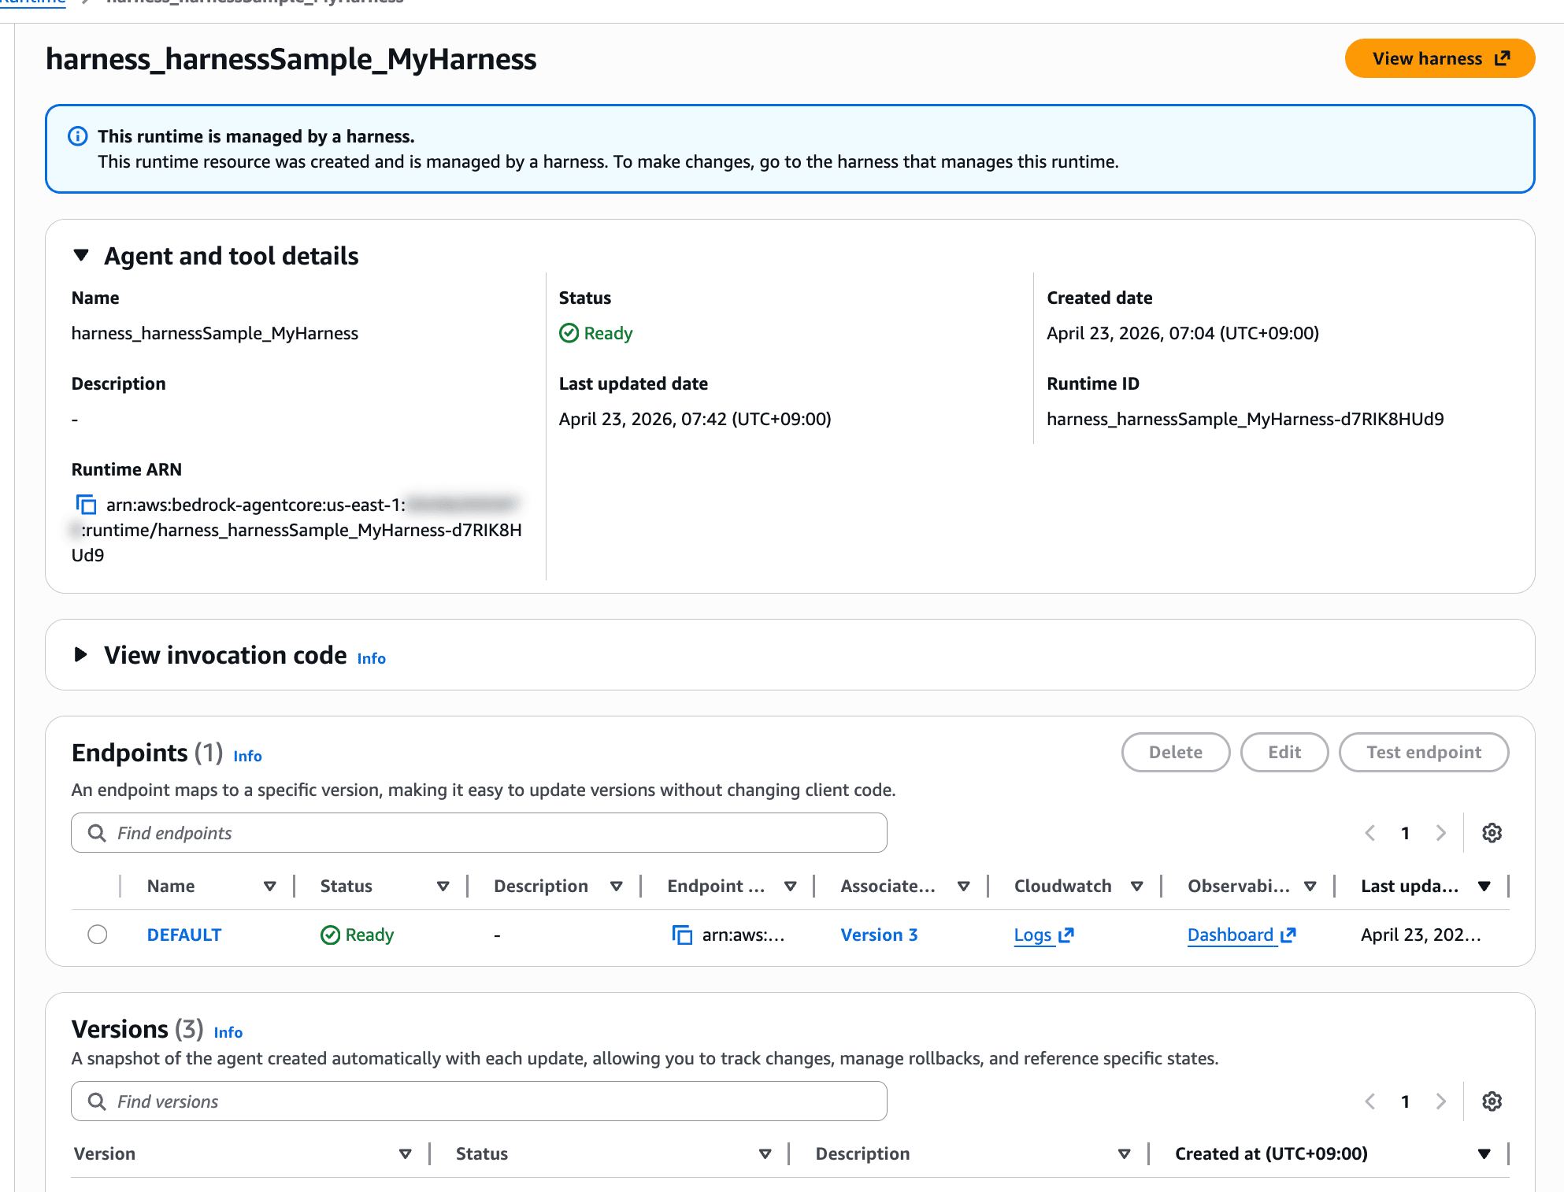Screen dimensions: 1564x1192
Task: Copy the endpoint ARN in DEFAULT row
Action: coord(682,935)
